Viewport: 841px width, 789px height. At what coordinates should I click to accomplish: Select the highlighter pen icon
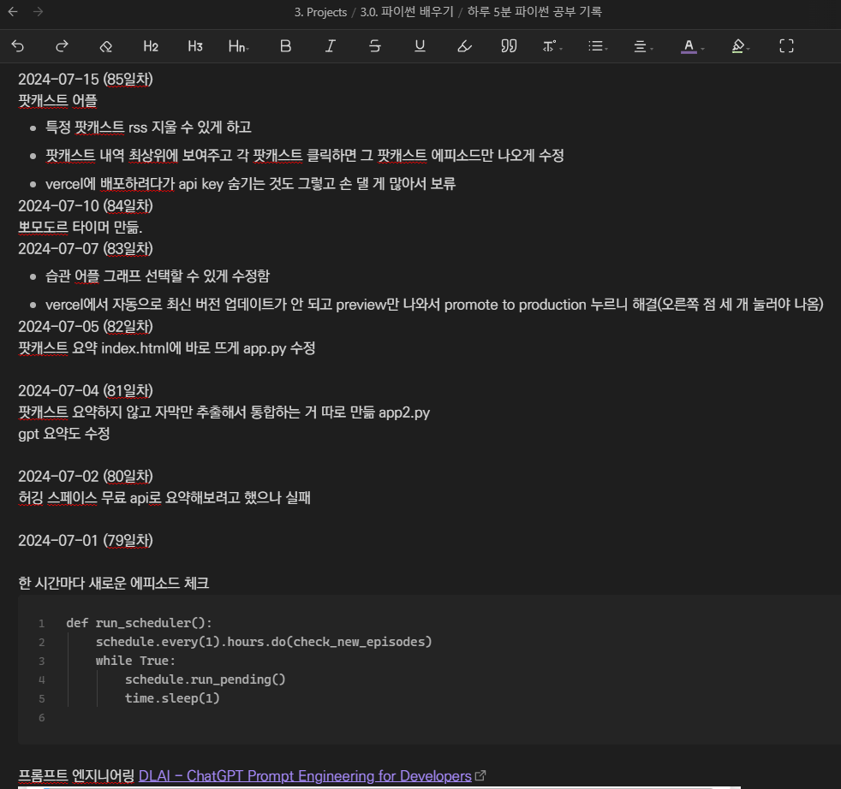tap(464, 46)
